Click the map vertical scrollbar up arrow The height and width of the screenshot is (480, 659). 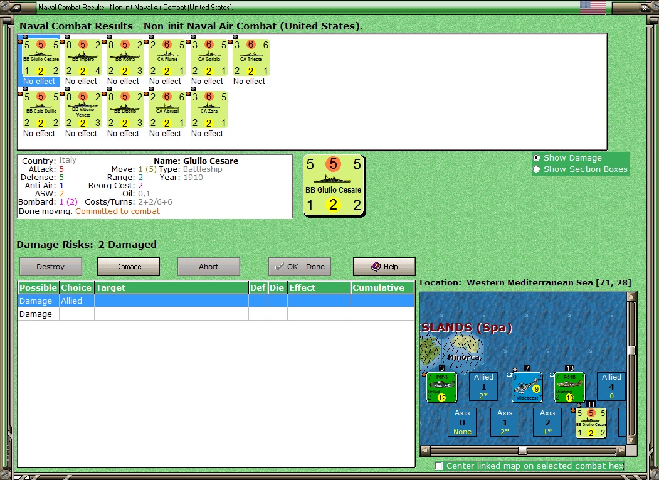tap(631, 297)
